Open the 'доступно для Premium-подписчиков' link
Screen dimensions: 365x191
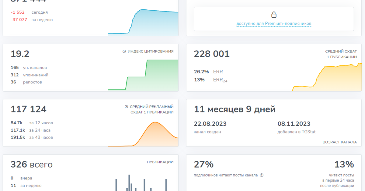point(274,24)
